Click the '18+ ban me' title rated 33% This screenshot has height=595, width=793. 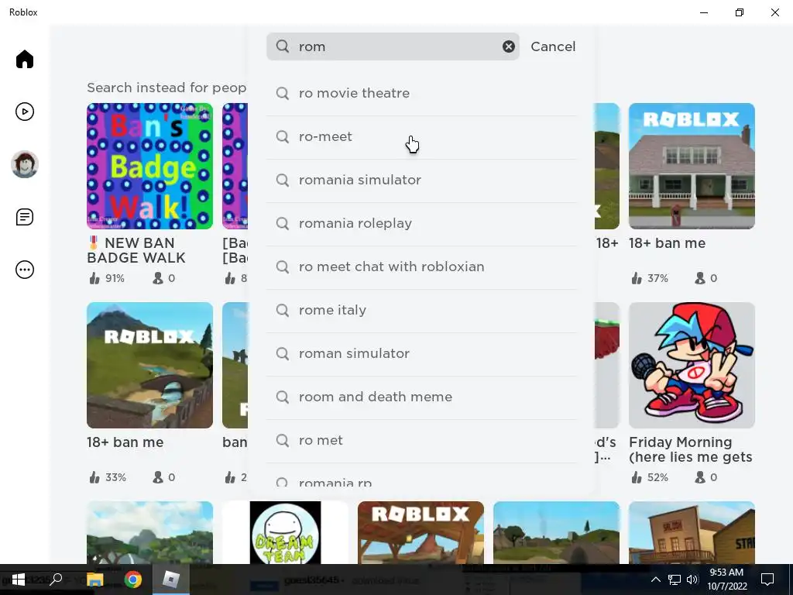[x=125, y=442]
